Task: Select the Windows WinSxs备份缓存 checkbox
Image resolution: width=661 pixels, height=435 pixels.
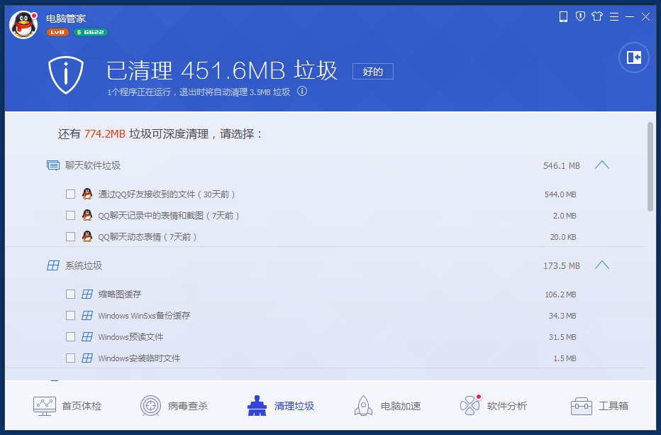Action: [71, 315]
